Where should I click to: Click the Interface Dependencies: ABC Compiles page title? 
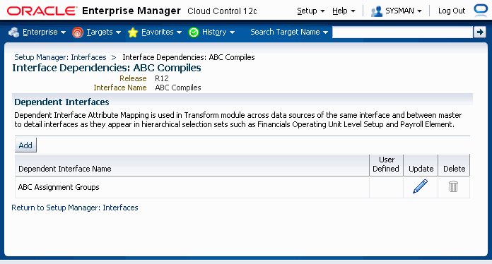107,68
